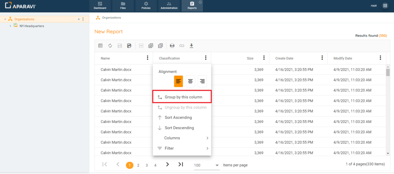Screen dimensions: 394x174
Task: Expand the Columns submenu
Action: point(182,138)
